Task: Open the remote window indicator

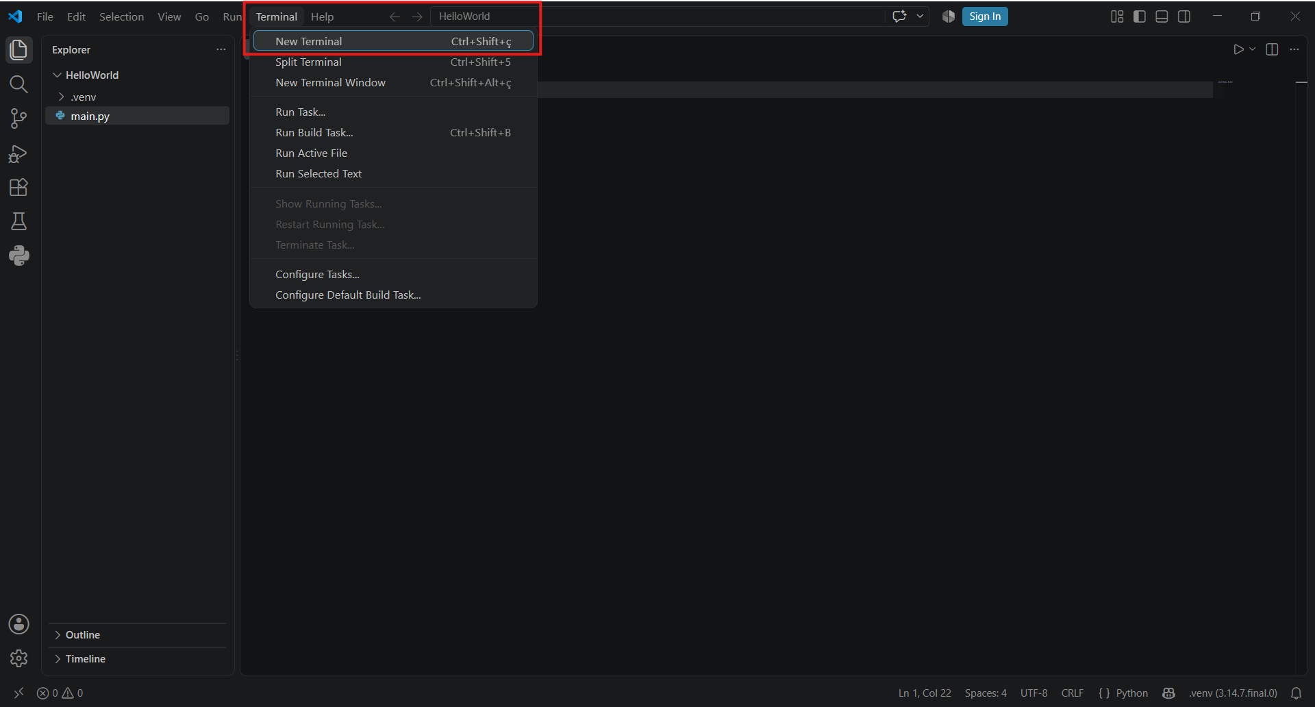Action: pos(18,693)
